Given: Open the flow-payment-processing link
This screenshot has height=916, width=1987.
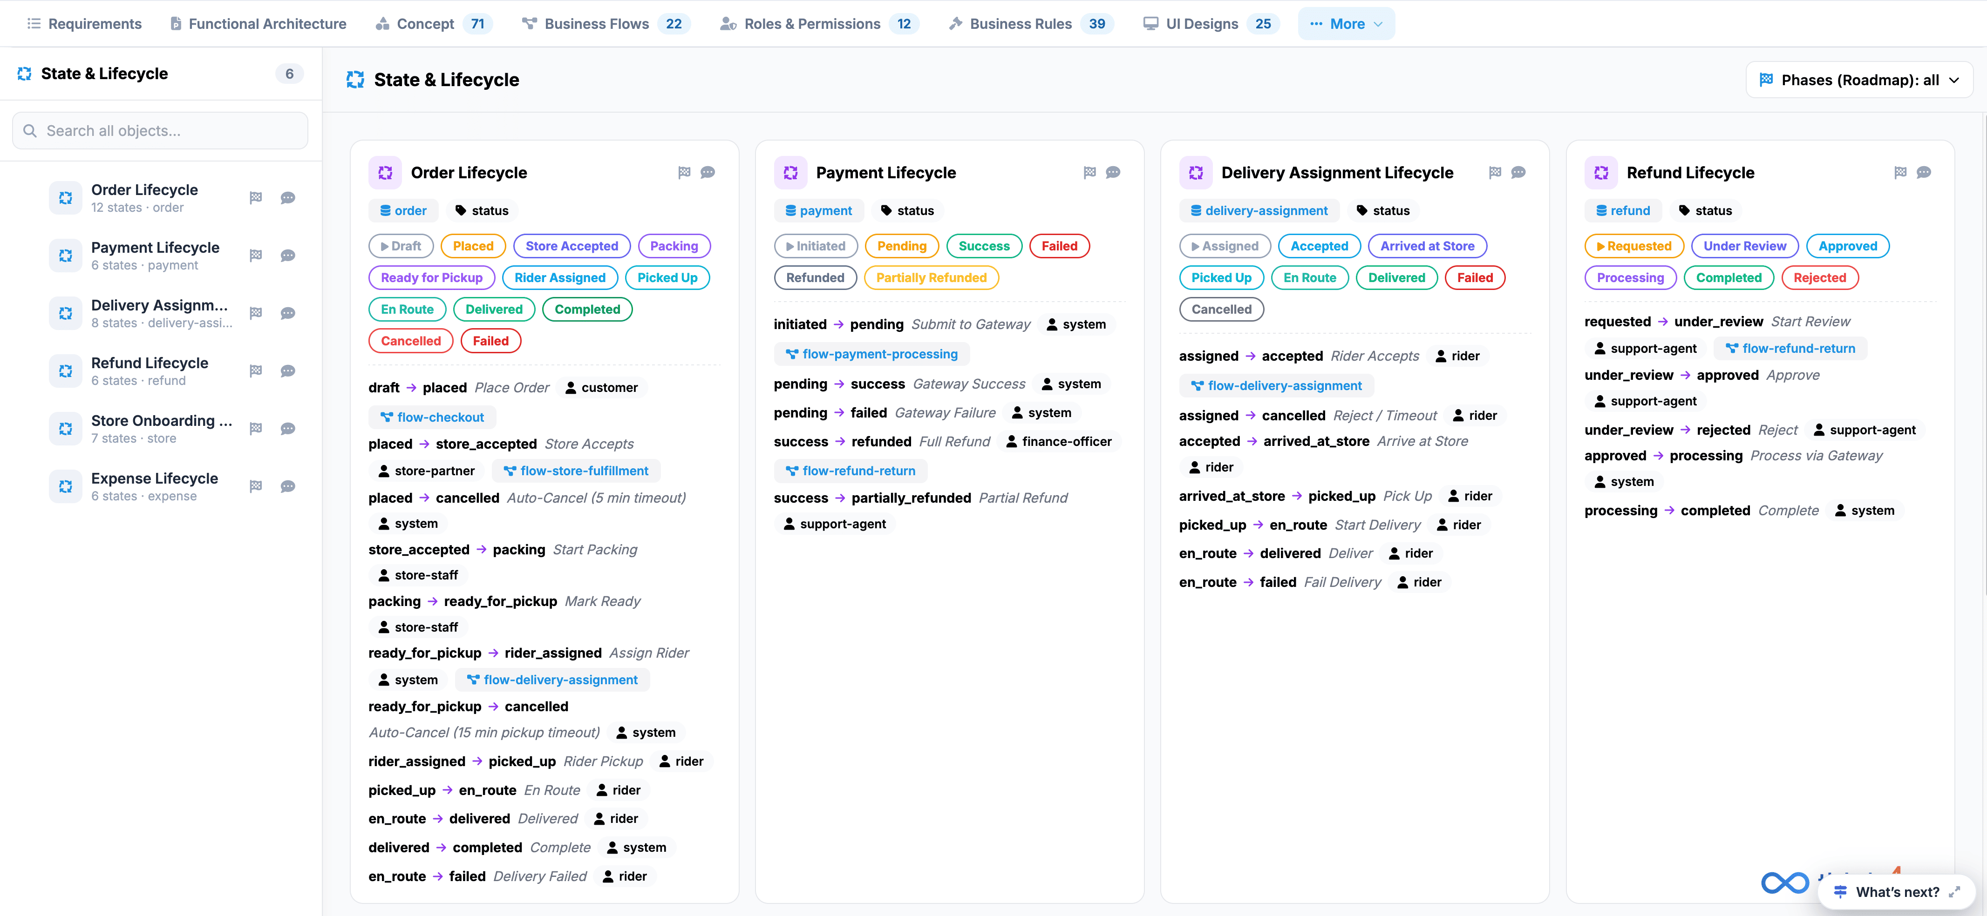Looking at the screenshot, I should point(871,354).
